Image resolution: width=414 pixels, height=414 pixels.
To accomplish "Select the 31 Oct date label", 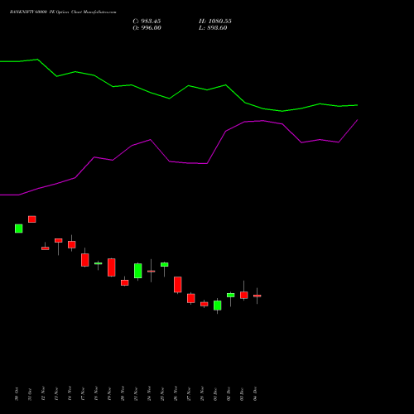I will coord(30,394).
